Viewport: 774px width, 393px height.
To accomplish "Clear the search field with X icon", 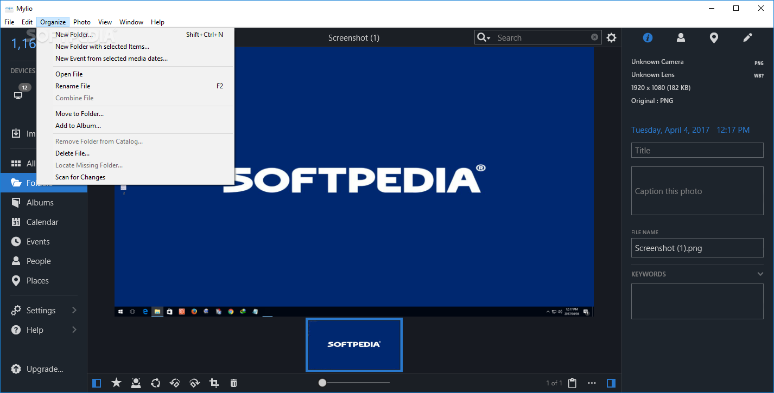I will tap(594, 37).
